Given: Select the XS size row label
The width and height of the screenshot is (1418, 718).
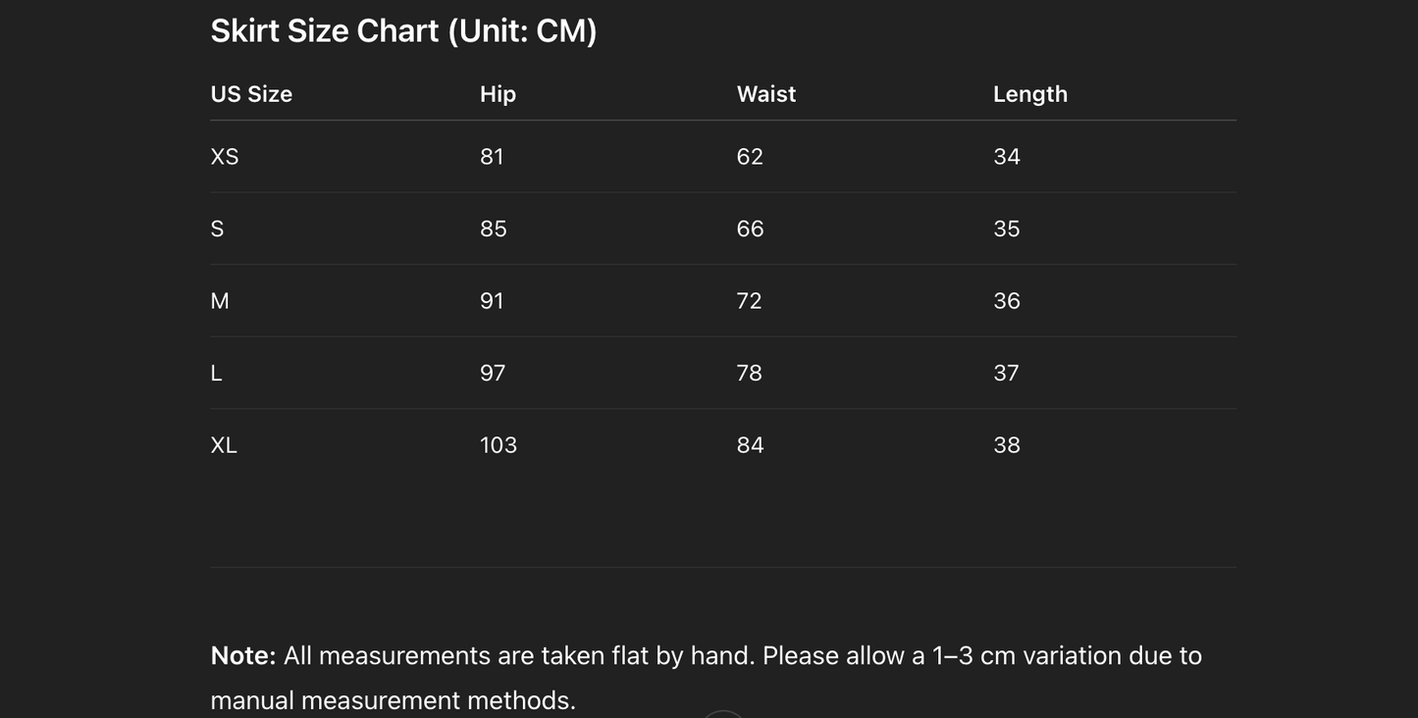Looking at the screenshot, I should (x=225, y=157).
